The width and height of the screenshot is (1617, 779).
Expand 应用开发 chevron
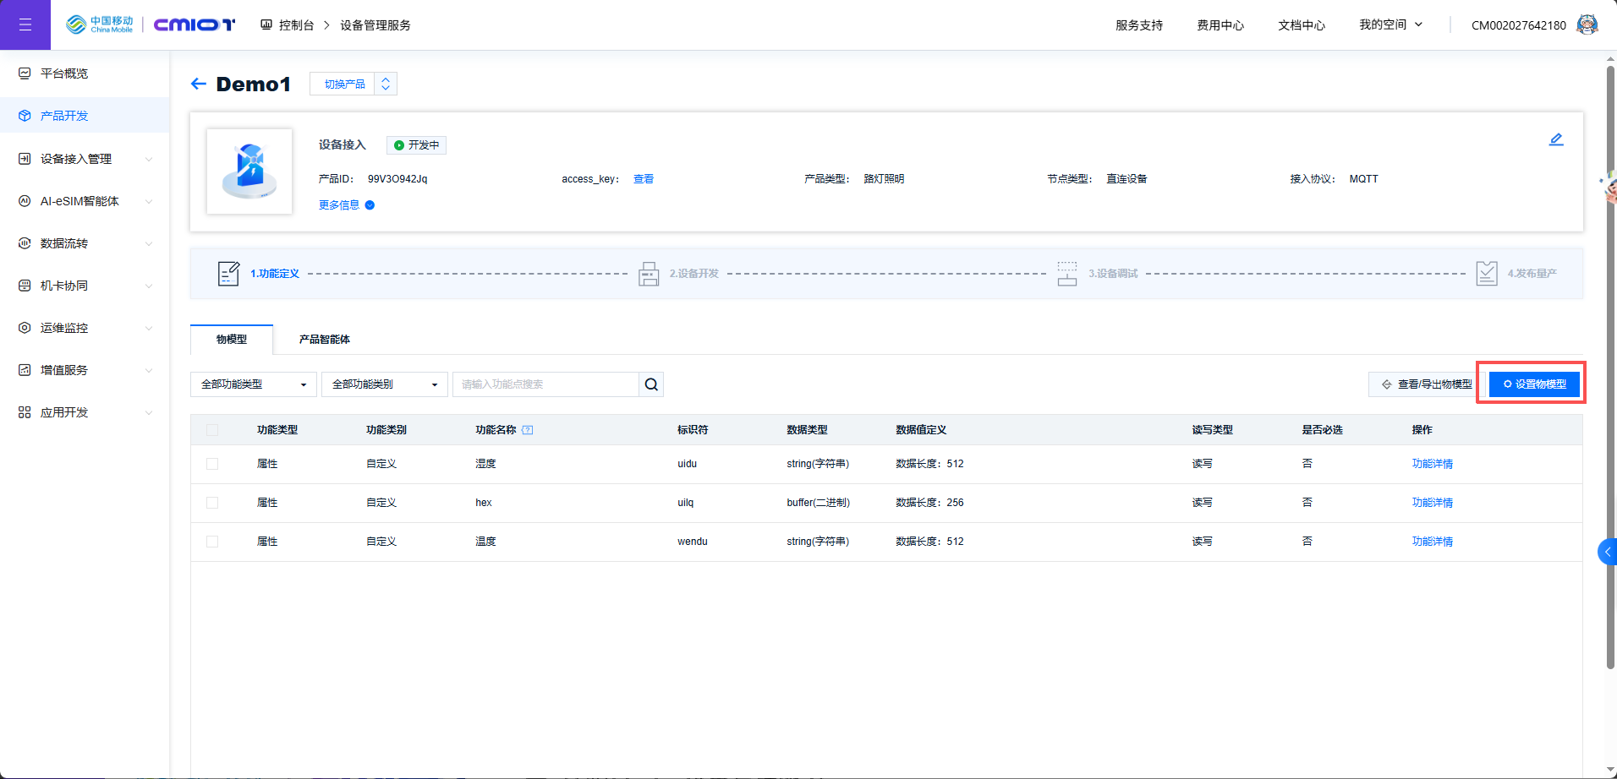coord(149,412)
